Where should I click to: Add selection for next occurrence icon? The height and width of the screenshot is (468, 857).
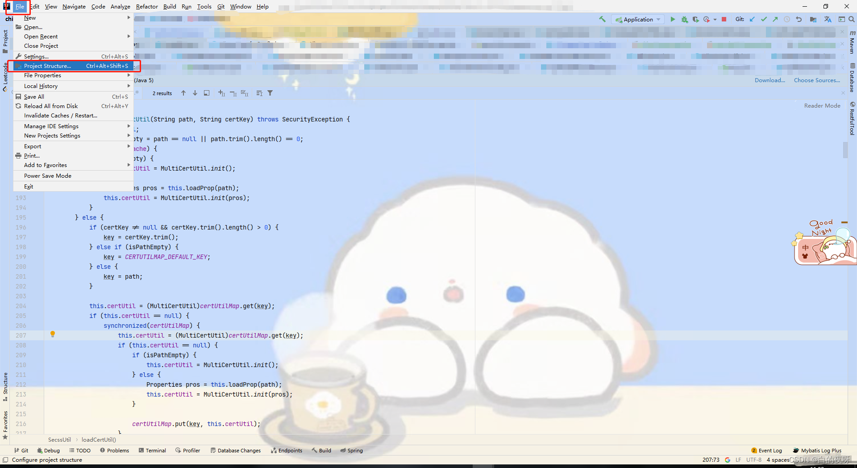pos(221,93)
